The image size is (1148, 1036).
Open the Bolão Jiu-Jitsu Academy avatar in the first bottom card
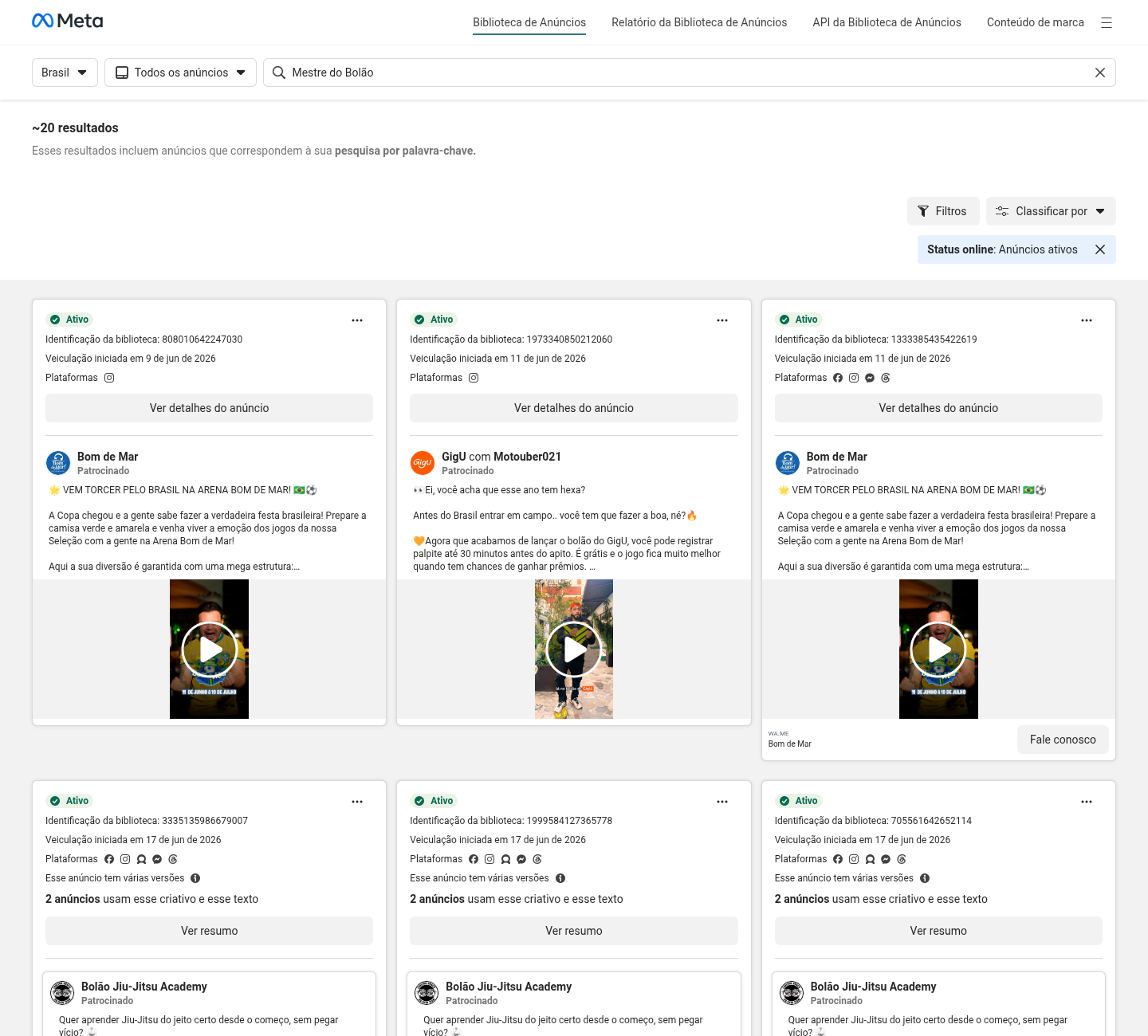(62, 993)
